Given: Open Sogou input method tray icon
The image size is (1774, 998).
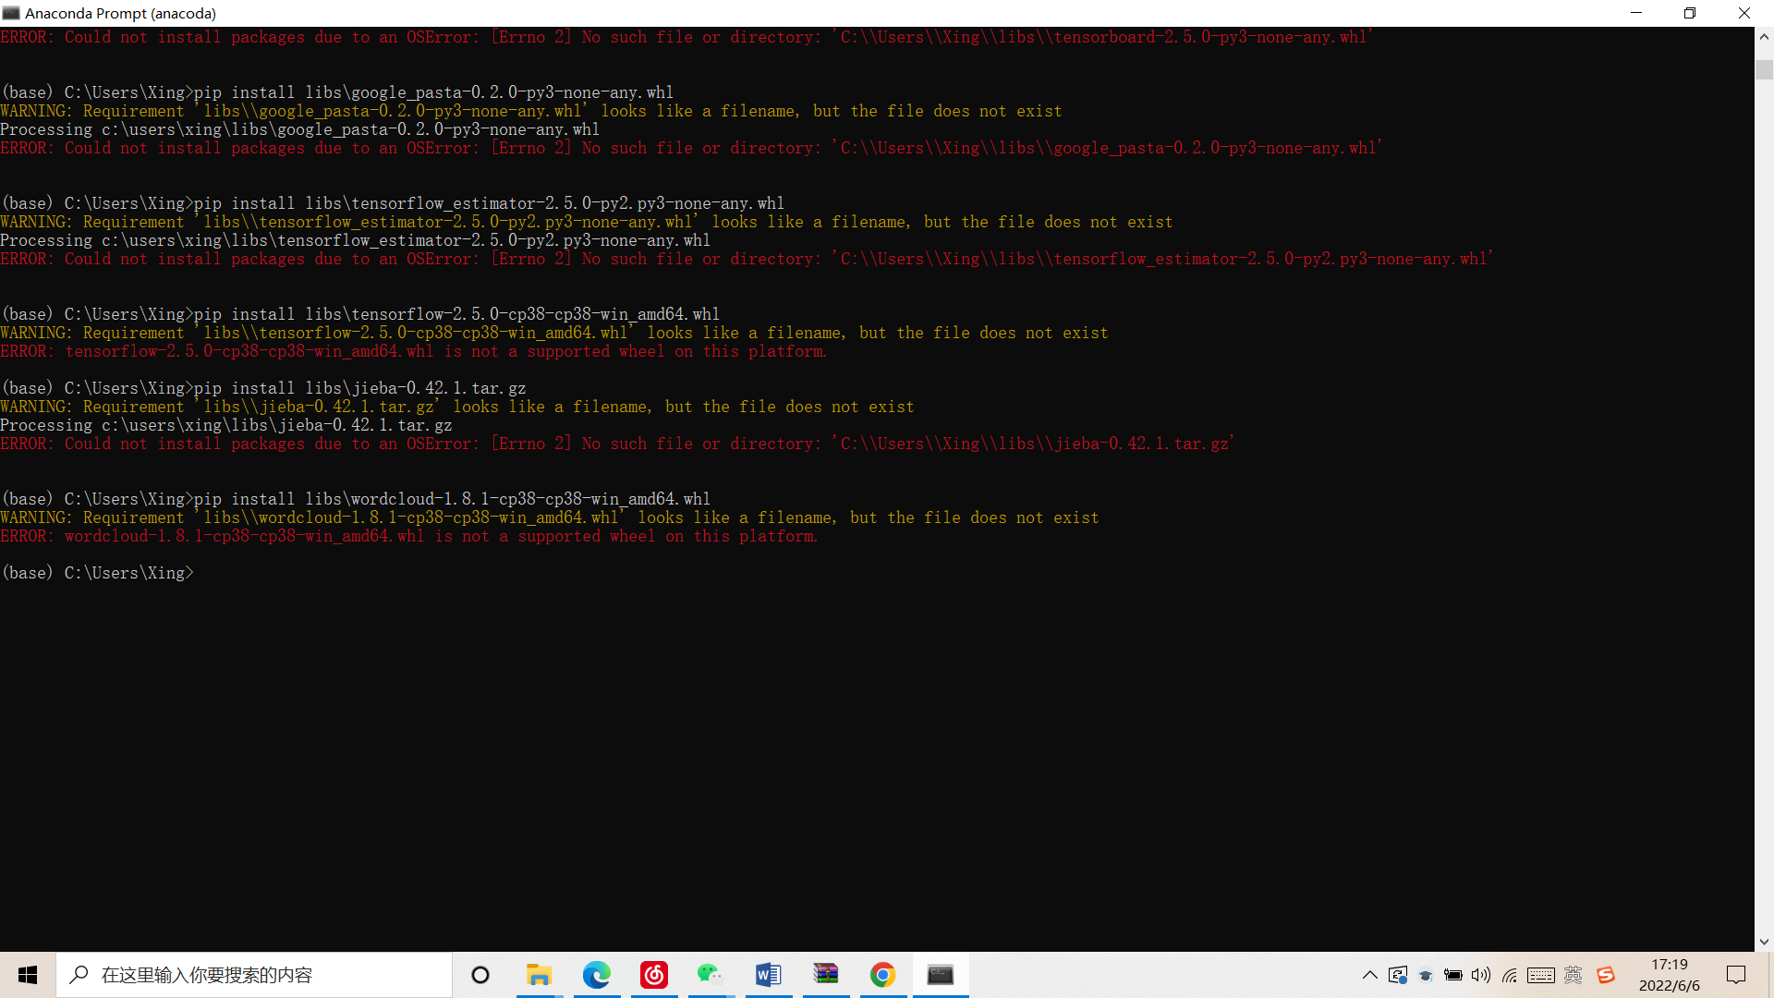Looking at the screenshot, I should click(1606, 975).
